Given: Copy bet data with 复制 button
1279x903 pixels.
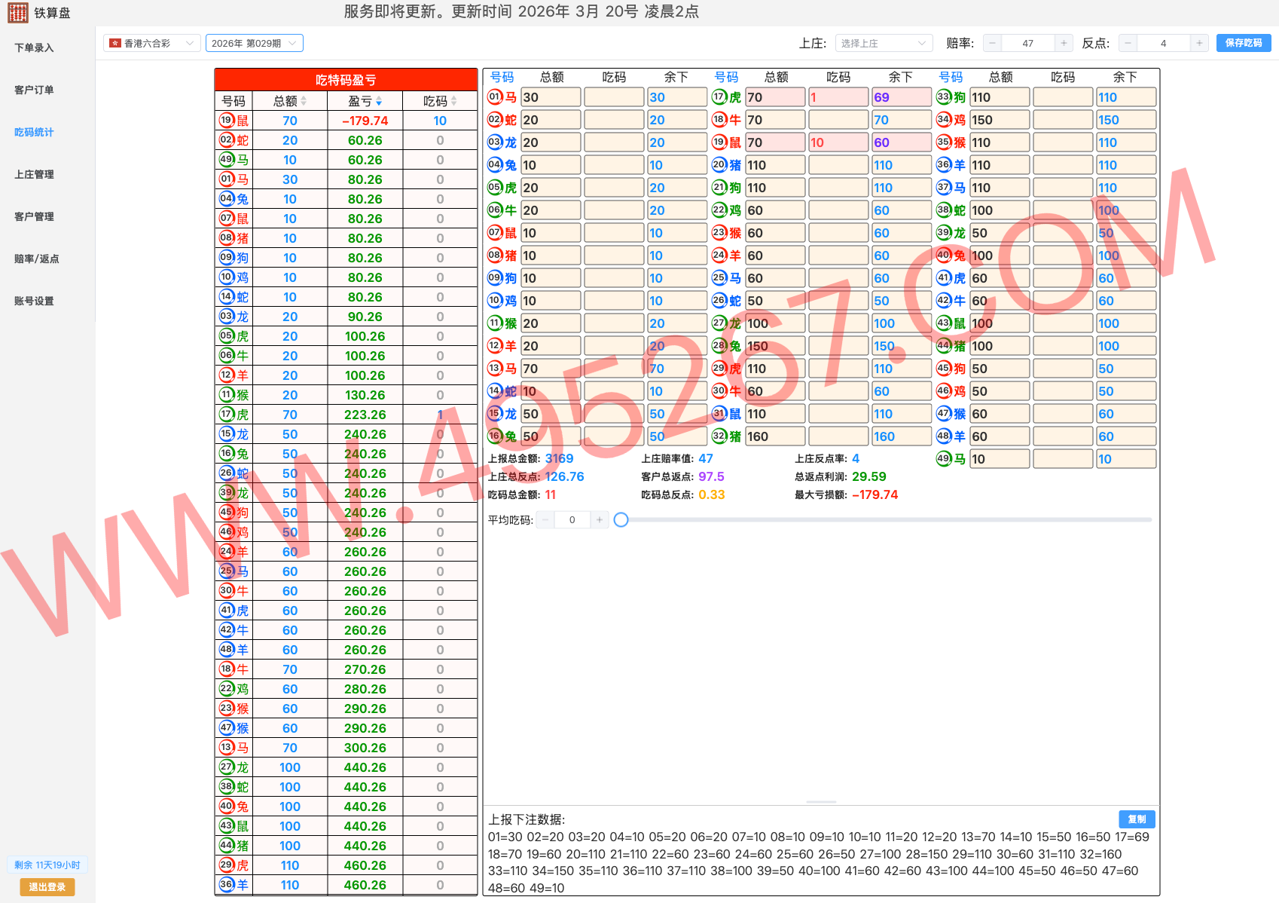Looking at the screenshot, I should click(x=1136, y=819).
